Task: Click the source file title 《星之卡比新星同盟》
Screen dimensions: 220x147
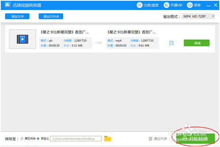Action: click(65, 32)
